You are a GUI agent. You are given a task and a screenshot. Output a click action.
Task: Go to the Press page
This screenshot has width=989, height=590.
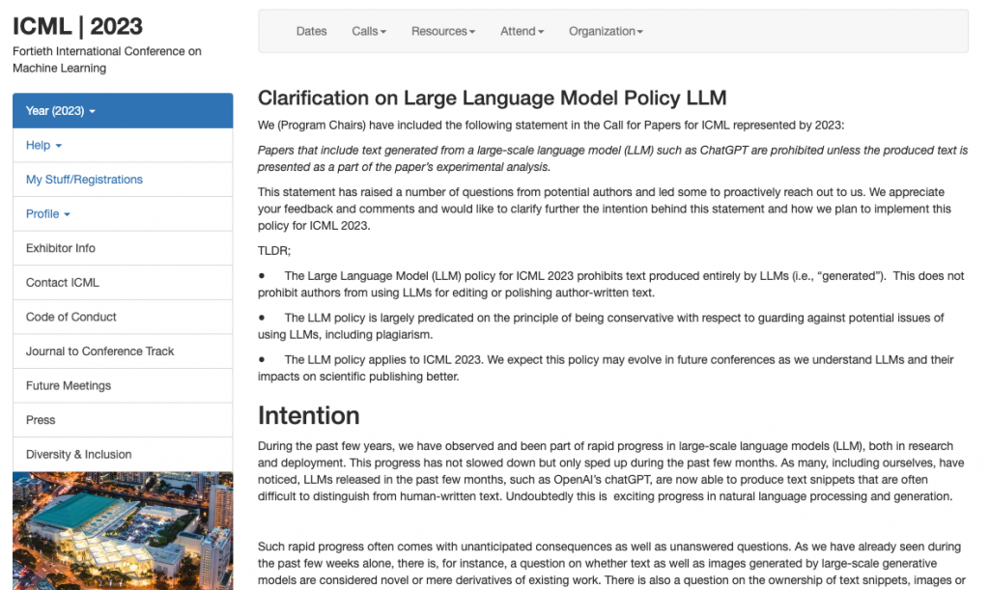[x=123, y=420]
